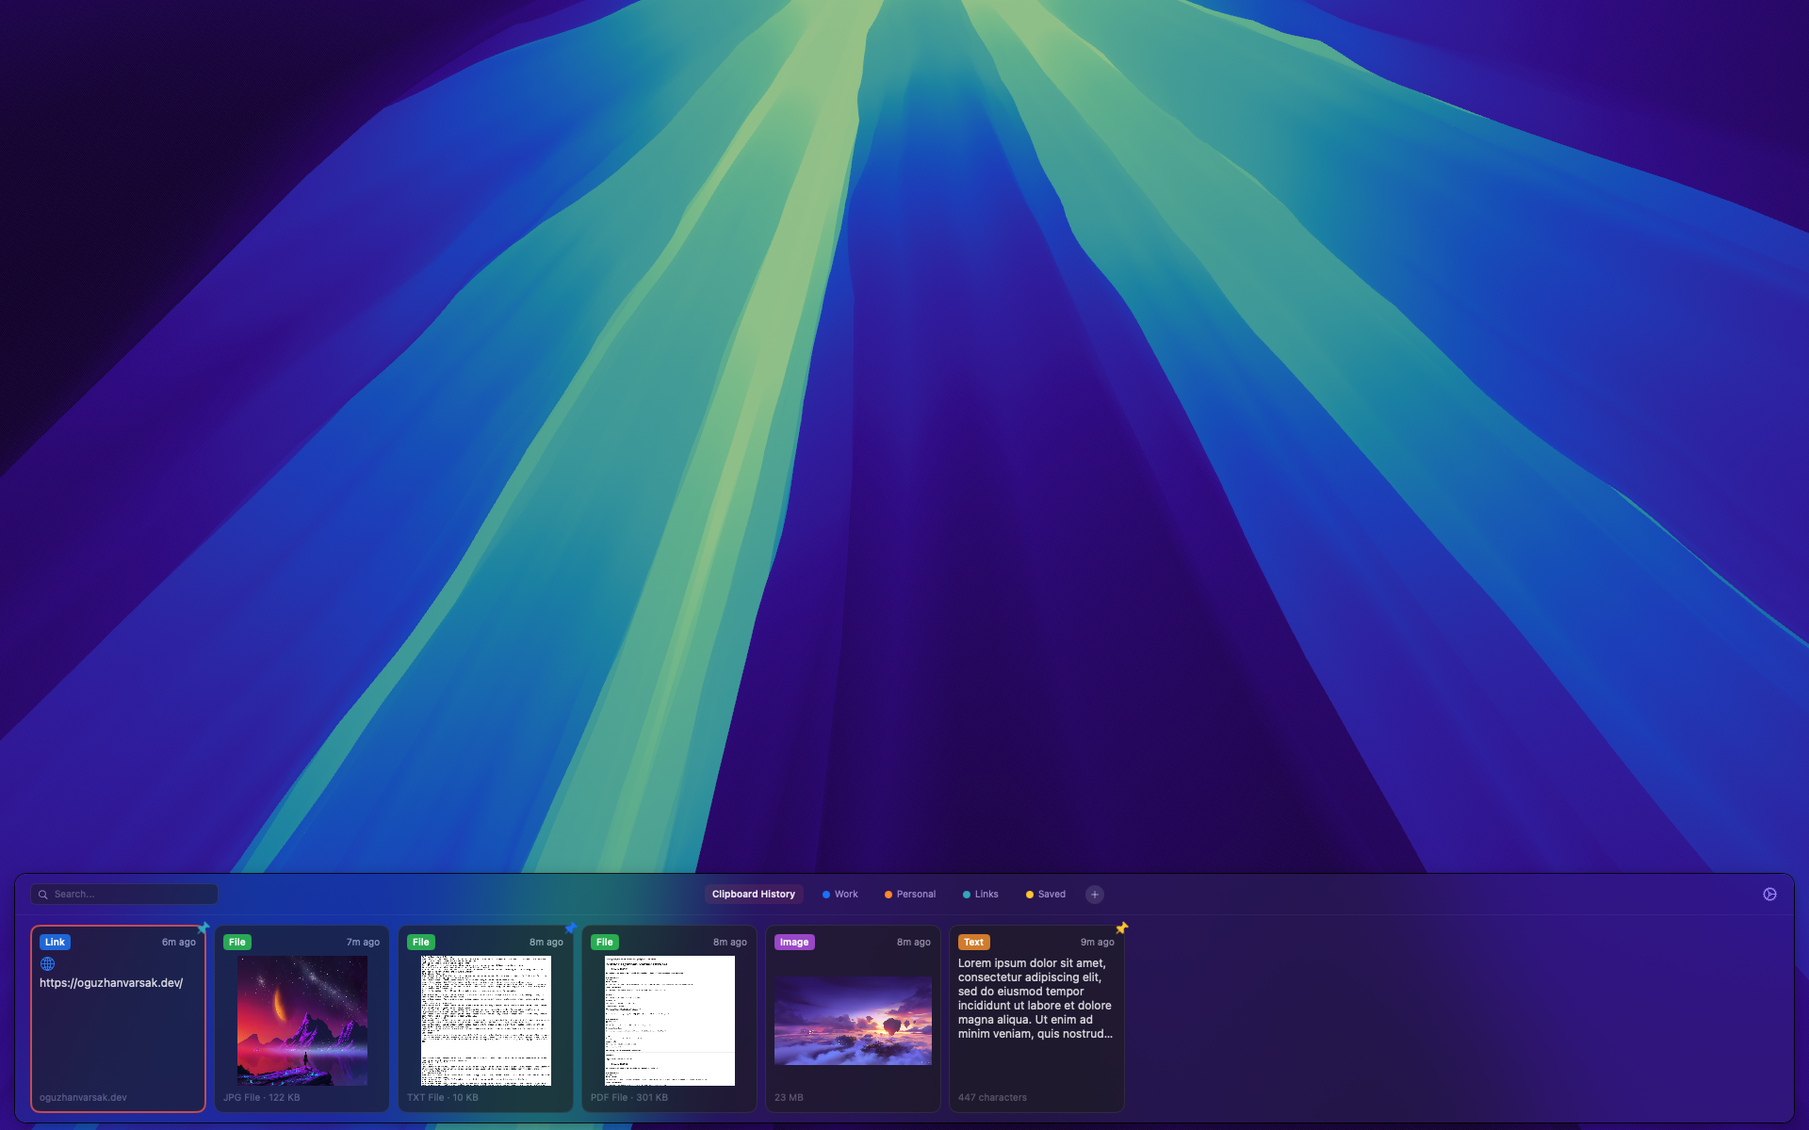Toggle the Work filter

839,894
